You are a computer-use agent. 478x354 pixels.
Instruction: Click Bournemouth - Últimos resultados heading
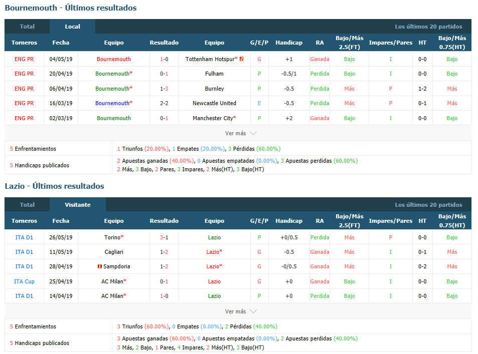click(x=71, y=8)
